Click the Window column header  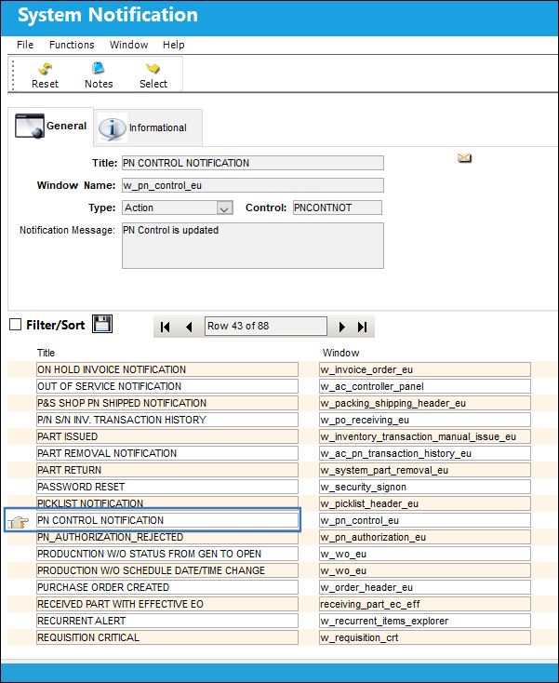[x=340, y=353]
